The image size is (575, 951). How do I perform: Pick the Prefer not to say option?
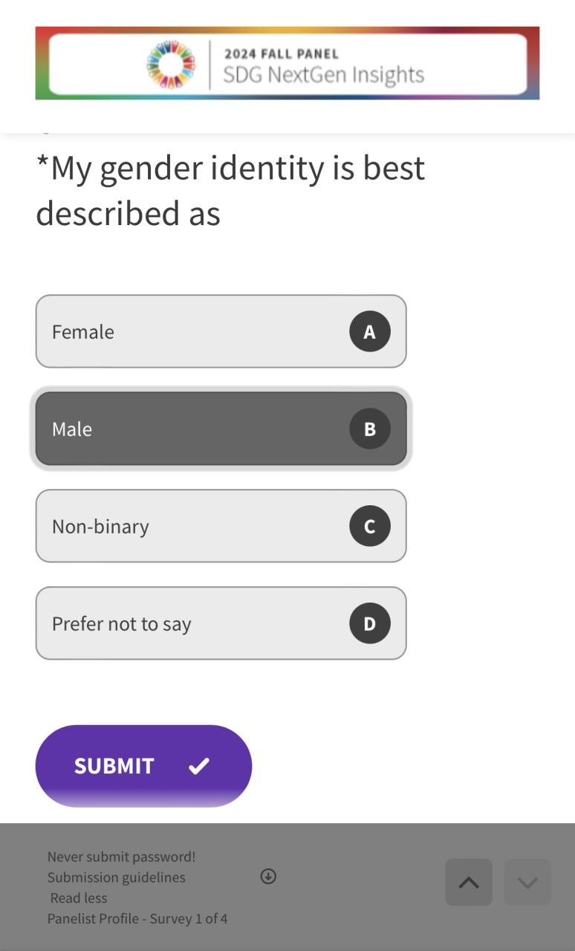[193, 623]
